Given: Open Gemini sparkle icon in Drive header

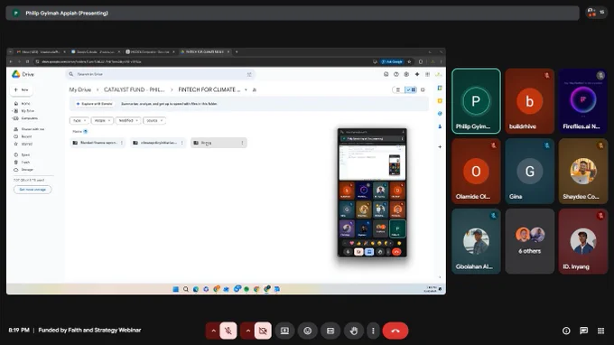Looking at the screenshot, I should click(x=417, y=74).
